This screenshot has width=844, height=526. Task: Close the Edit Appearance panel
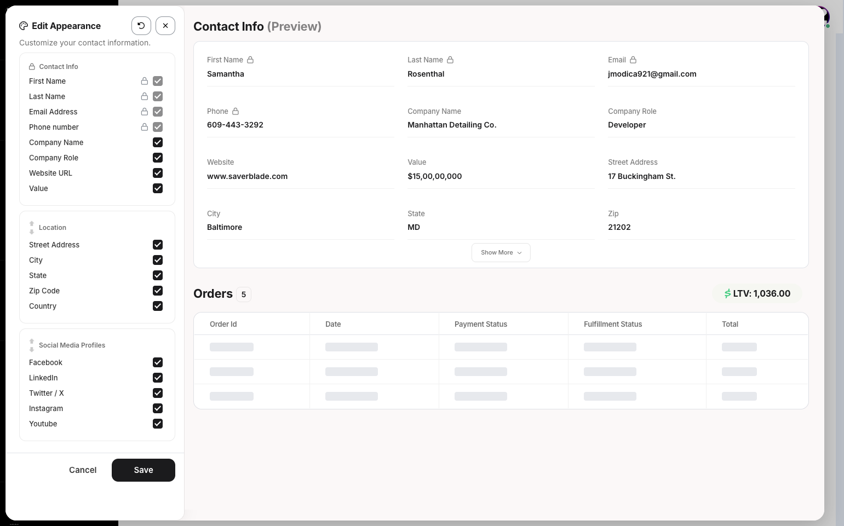[x=165, y=26]
